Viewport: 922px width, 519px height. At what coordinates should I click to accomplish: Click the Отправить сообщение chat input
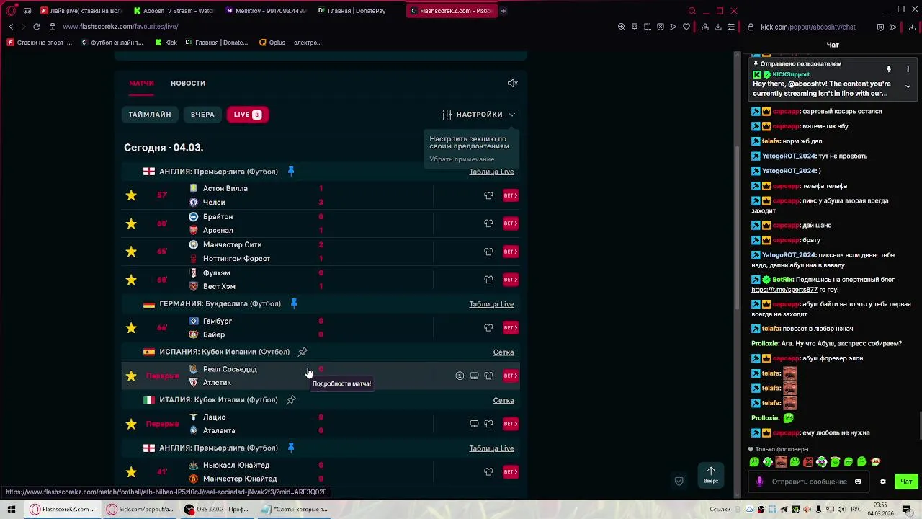pos(809,482)
